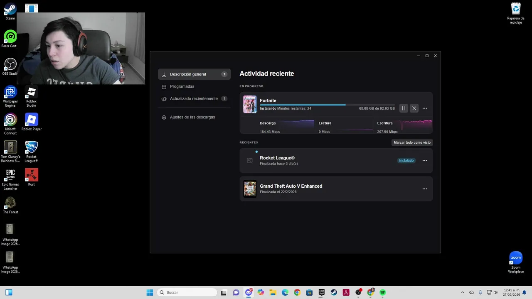532x299 pixels.
Task: Open Task View from the taskbar
Action: [224, 292]
